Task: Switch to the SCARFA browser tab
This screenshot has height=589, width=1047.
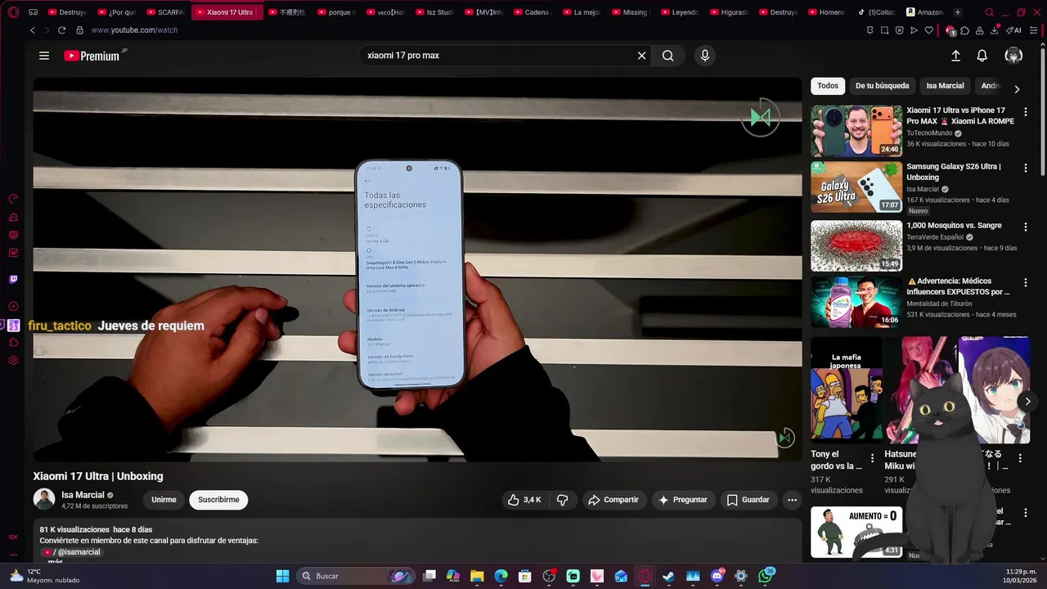Action: [166, 12]
